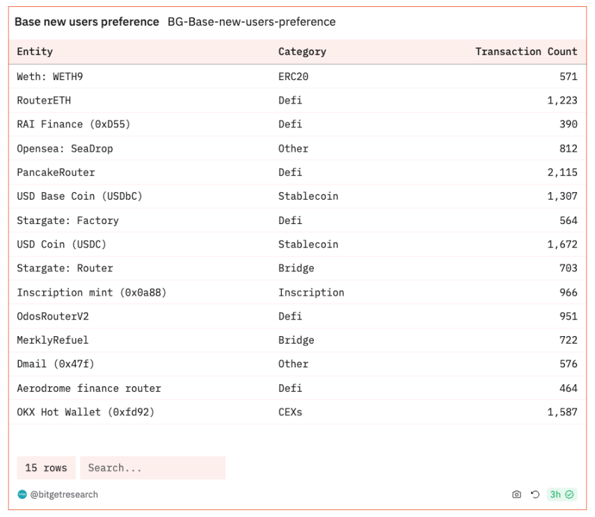595x517 pixels.
Task: Open the BG-Base-new-users-preference query link
Action: coord(251,22)
